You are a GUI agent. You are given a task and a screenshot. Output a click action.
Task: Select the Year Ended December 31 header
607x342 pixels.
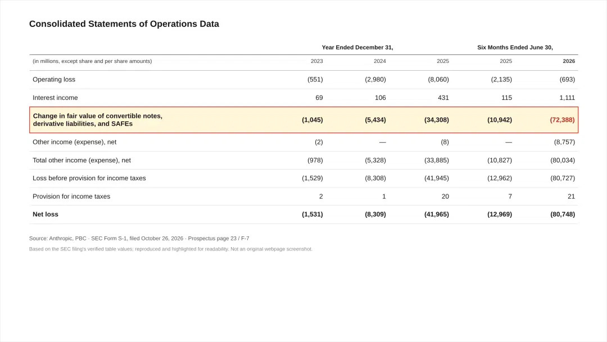357,48
